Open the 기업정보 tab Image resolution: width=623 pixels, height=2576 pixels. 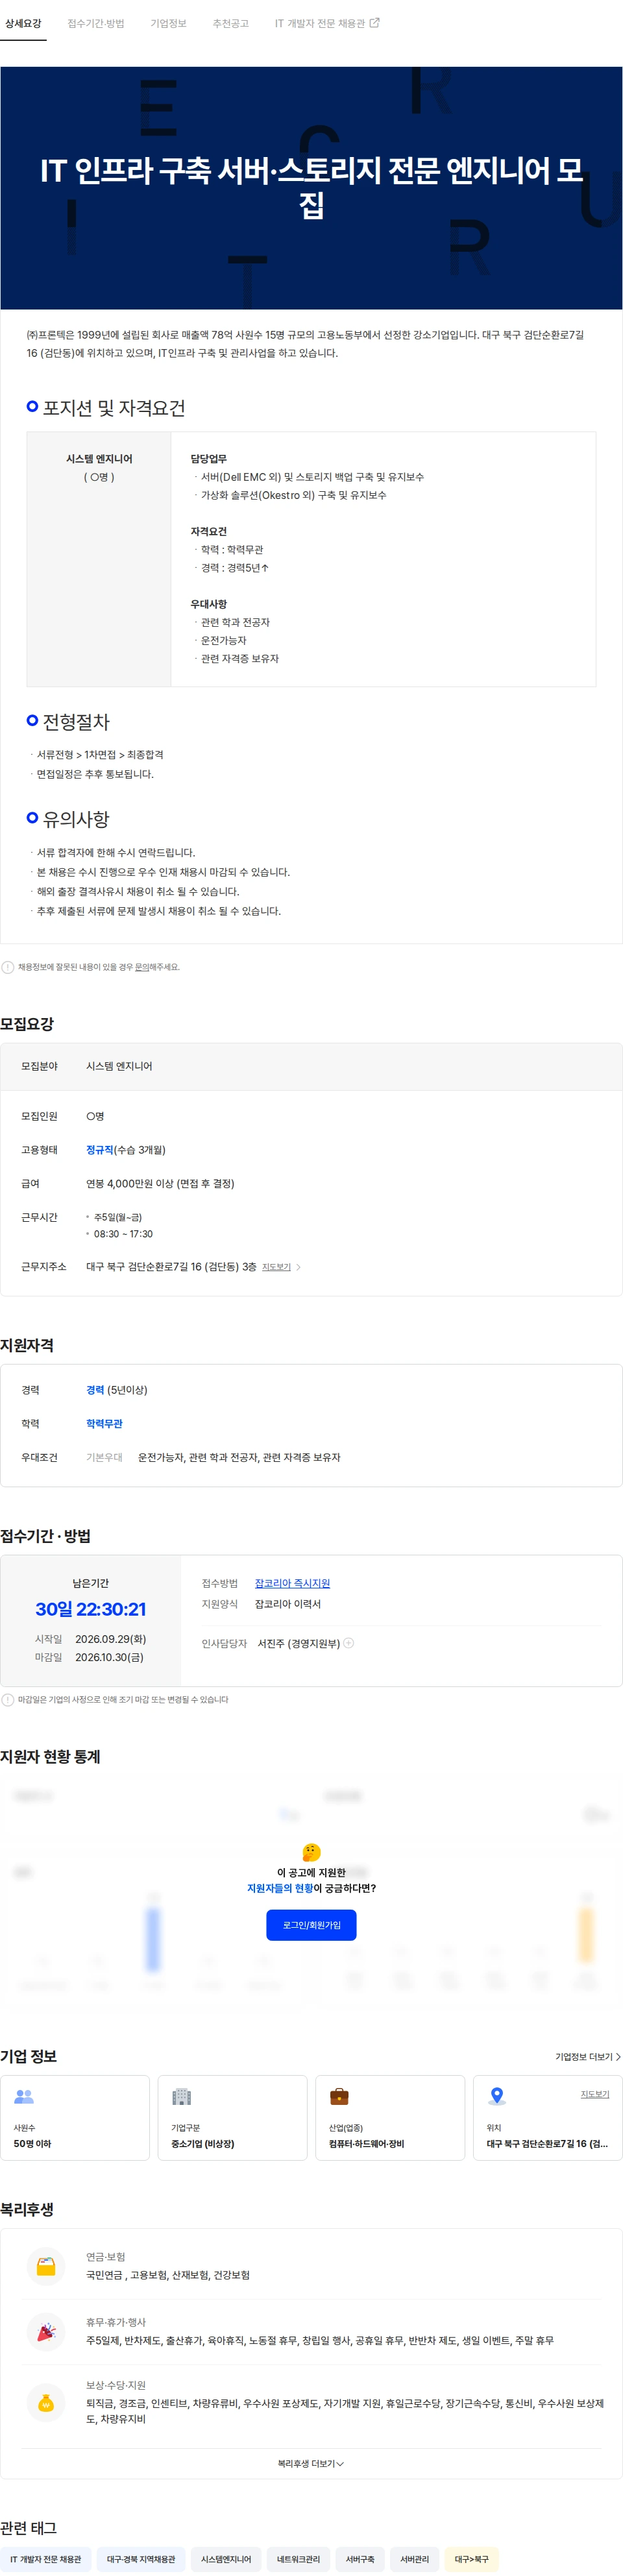point(168,23)
